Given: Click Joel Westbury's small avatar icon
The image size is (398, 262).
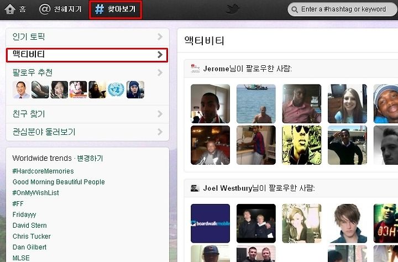Looking at the screenshot, I should (195, 188).
